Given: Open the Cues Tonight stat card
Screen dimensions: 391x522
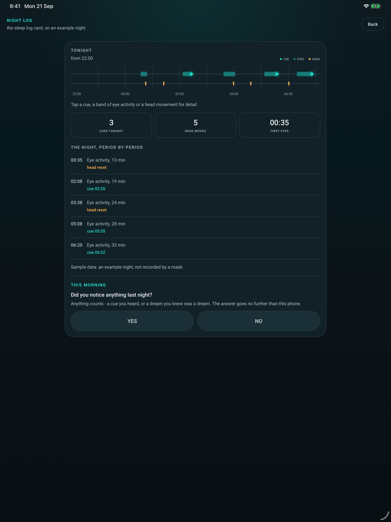Looking at the screenshot, I should (x=111, y=125).
